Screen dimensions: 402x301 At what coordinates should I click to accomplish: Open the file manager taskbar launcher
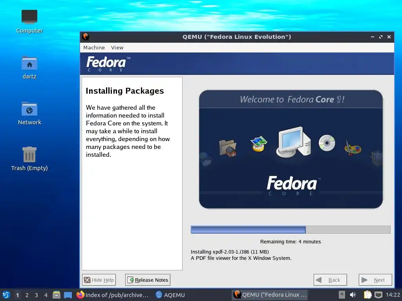(x=57, y=295)
